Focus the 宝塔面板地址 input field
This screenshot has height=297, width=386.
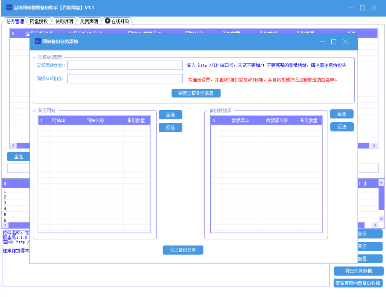point(125,65)
